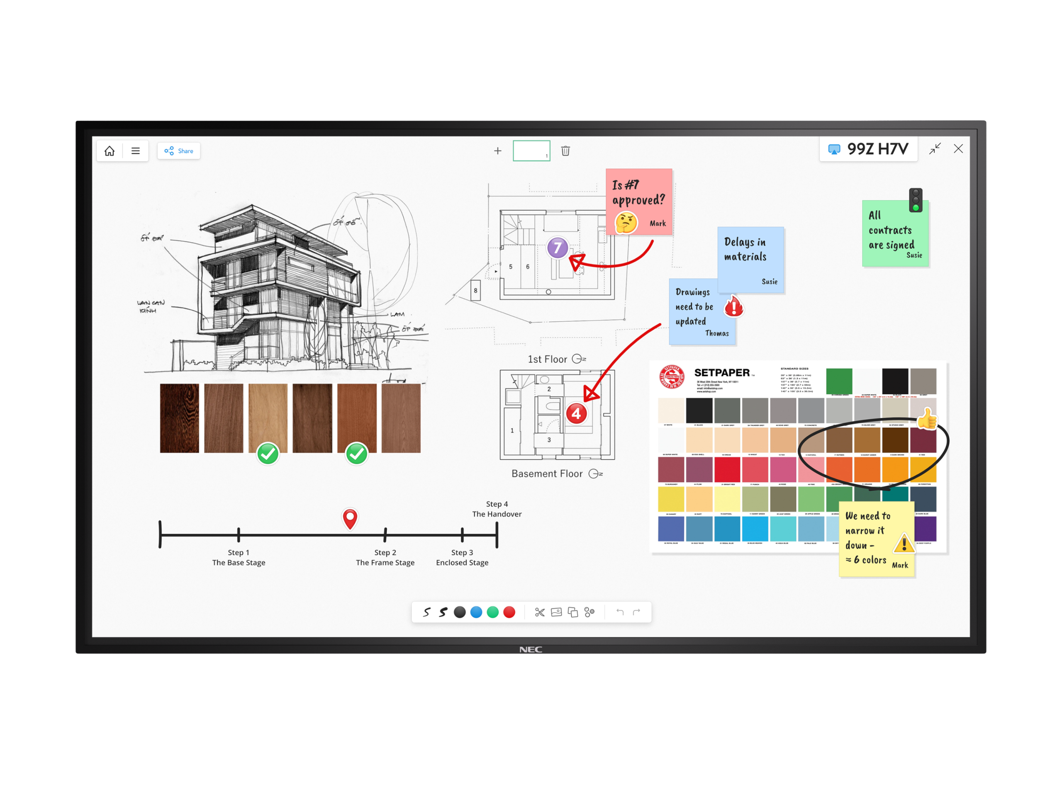Image resolution: width=1062 pixels, height=796 pixels.
Task: Go to the home screen
Action: pos(110,150)
